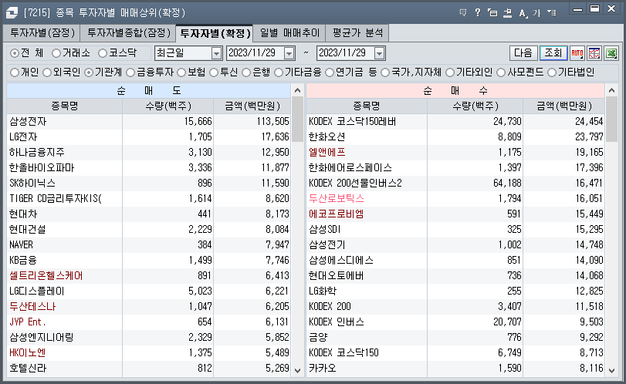Toggle the red AUTO refresh icon
The width and height of the screenshot is (626, 384).
[577, 53]
